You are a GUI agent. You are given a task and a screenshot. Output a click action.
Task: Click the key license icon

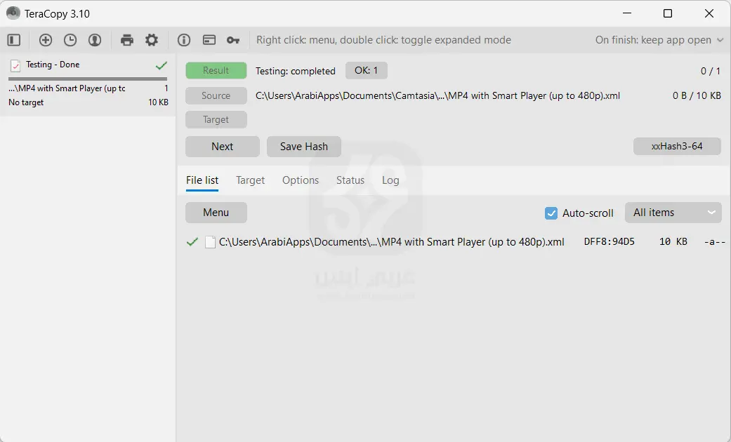[233, 40]
